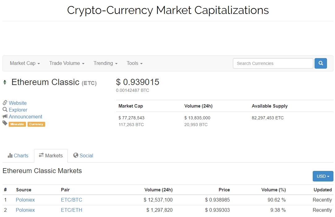335x217 pixels.
Task: Focus the Search Currencies input field
Action: click(273, 63)
